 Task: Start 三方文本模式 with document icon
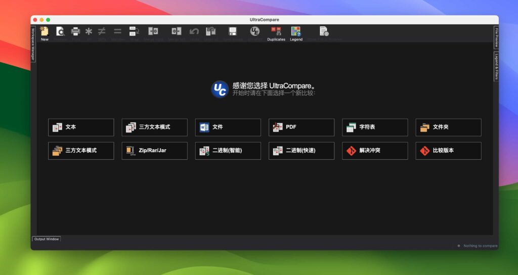click(154, 127)
